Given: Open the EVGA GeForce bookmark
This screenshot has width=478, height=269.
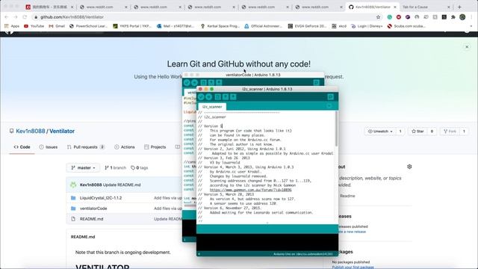Looking at the screenshot, I should point(307,26).
